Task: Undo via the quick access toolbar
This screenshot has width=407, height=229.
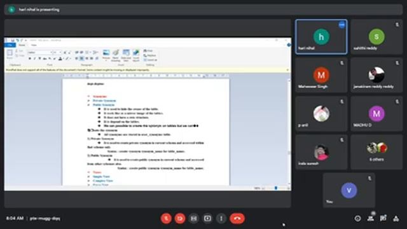Action: click(x=17, y=40)
